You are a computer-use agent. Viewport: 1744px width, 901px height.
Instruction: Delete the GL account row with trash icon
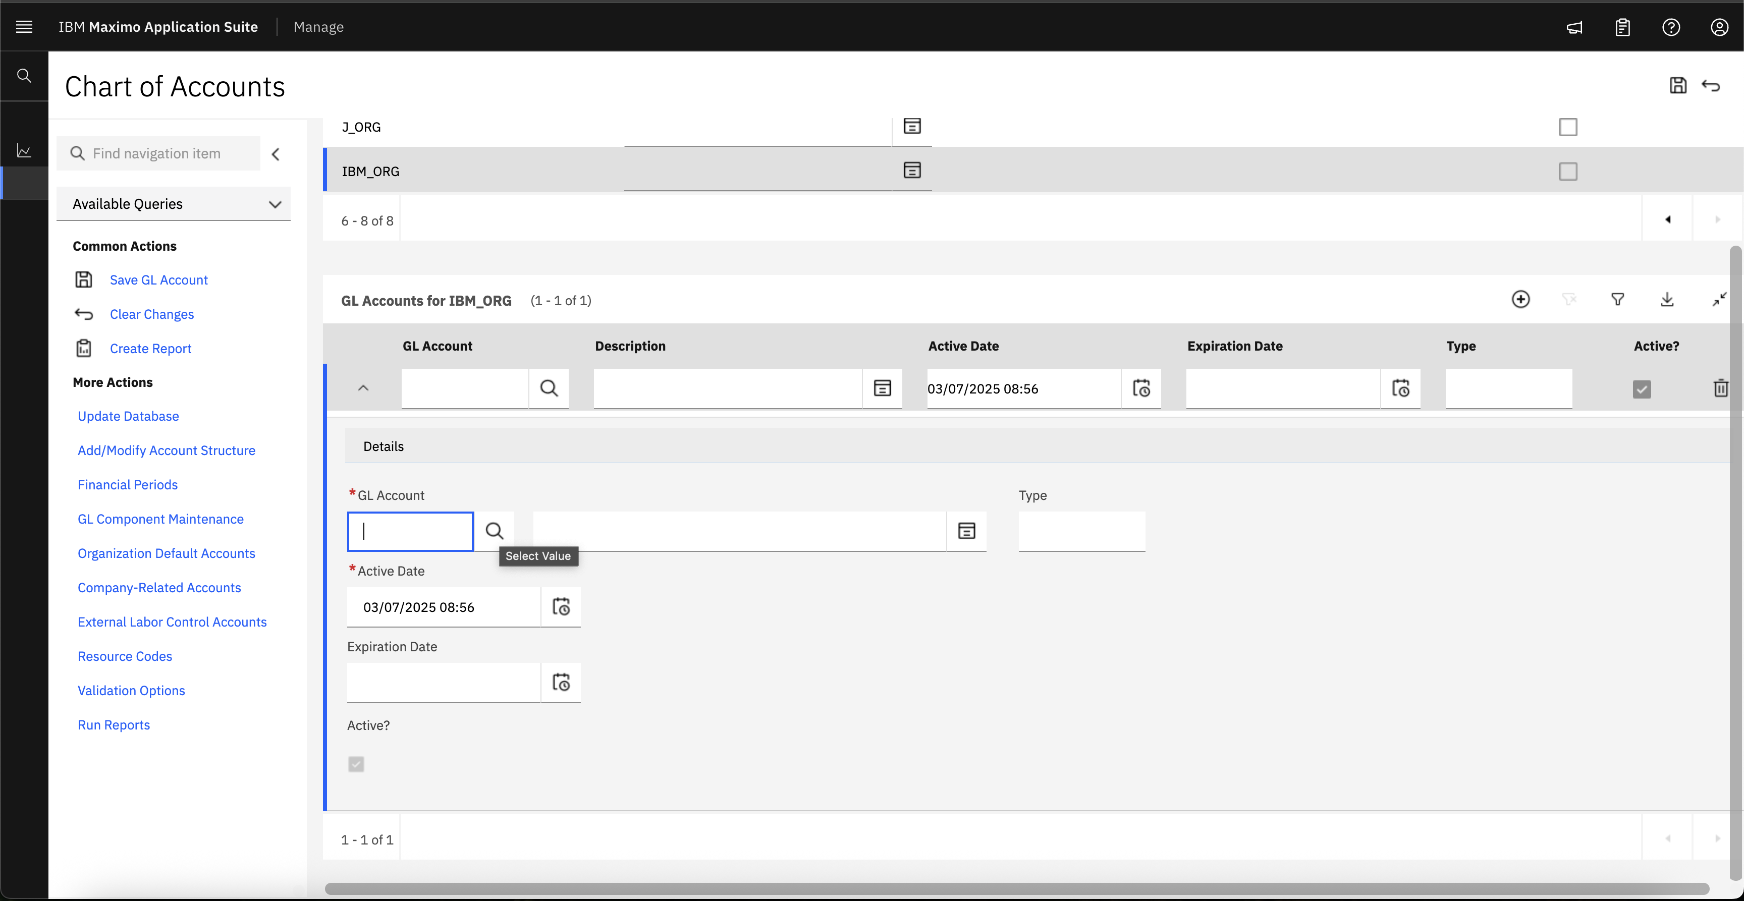coord(1720,388)
